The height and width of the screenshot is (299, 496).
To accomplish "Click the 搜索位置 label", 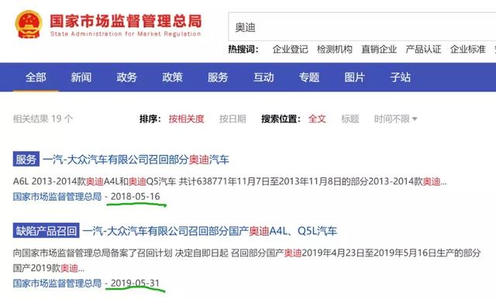I will click(281, 119).
